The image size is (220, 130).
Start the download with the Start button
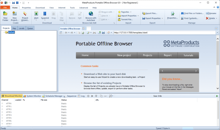(x=36, y=14)
